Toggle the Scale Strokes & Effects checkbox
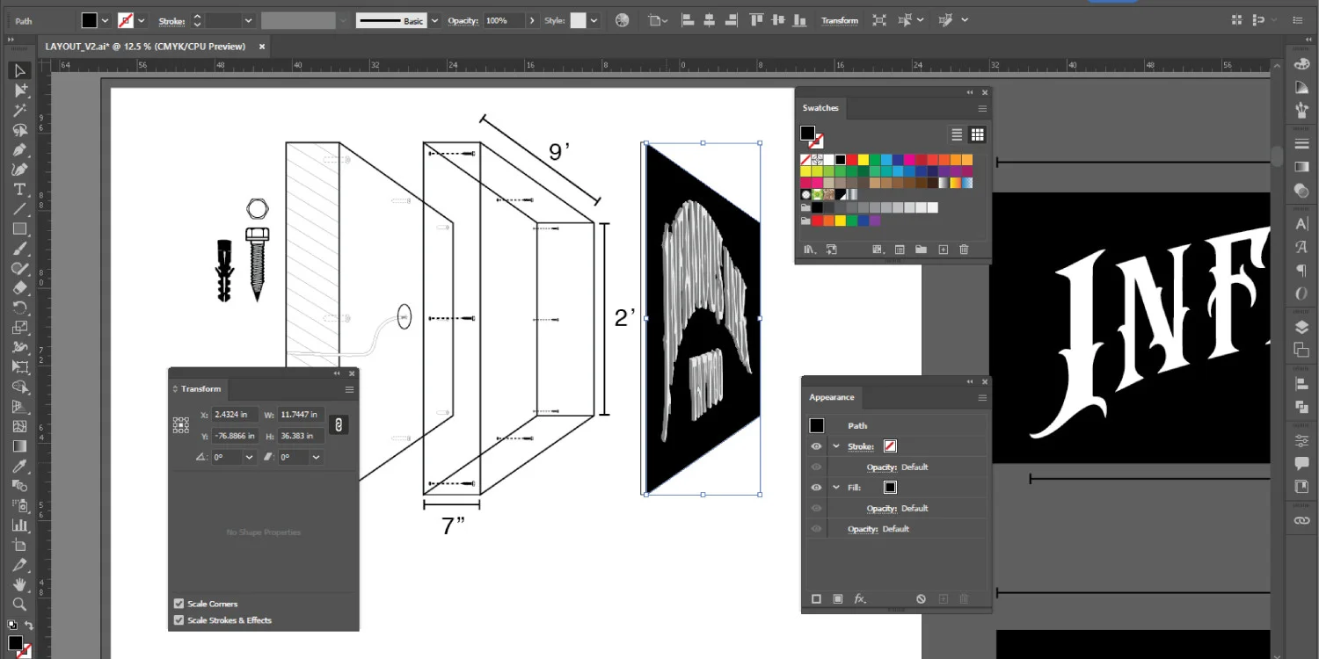This screenshot has width=1319, height=659. (x=179, y=620)
